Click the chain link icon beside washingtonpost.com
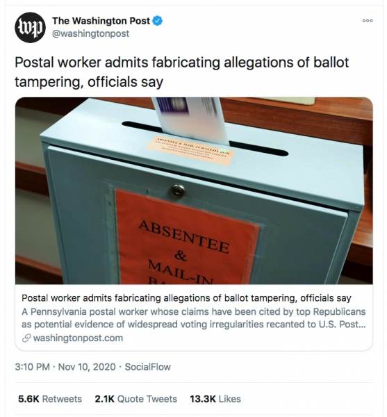 pos(26,338)
